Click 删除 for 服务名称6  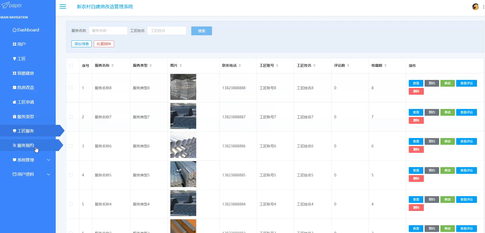(x=416, y=149)
